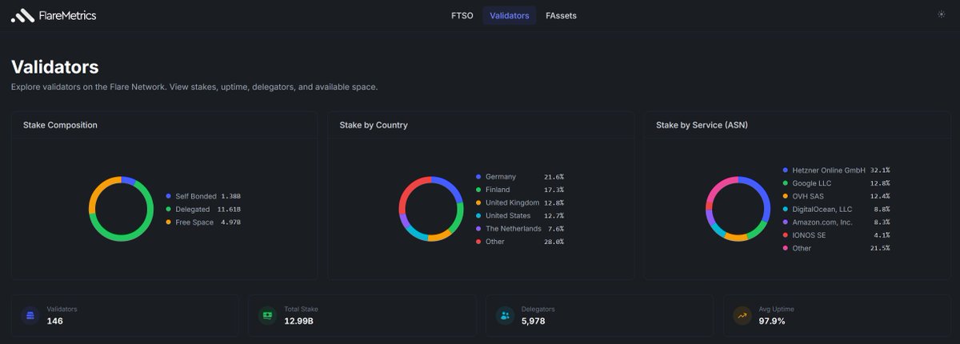
Task: Click the 'United States' legend label
Action: point(509,215)
